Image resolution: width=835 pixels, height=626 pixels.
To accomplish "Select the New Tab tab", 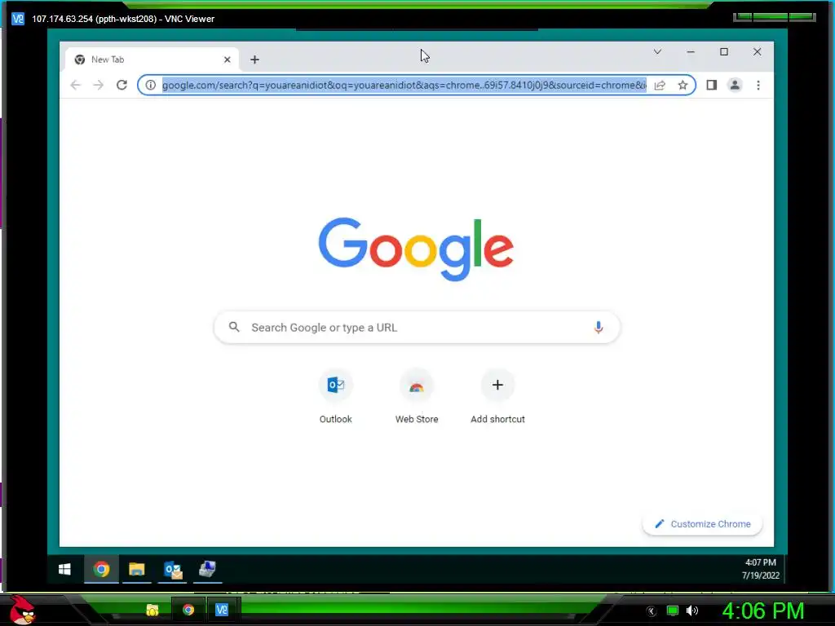I will (x=152, y=60).
